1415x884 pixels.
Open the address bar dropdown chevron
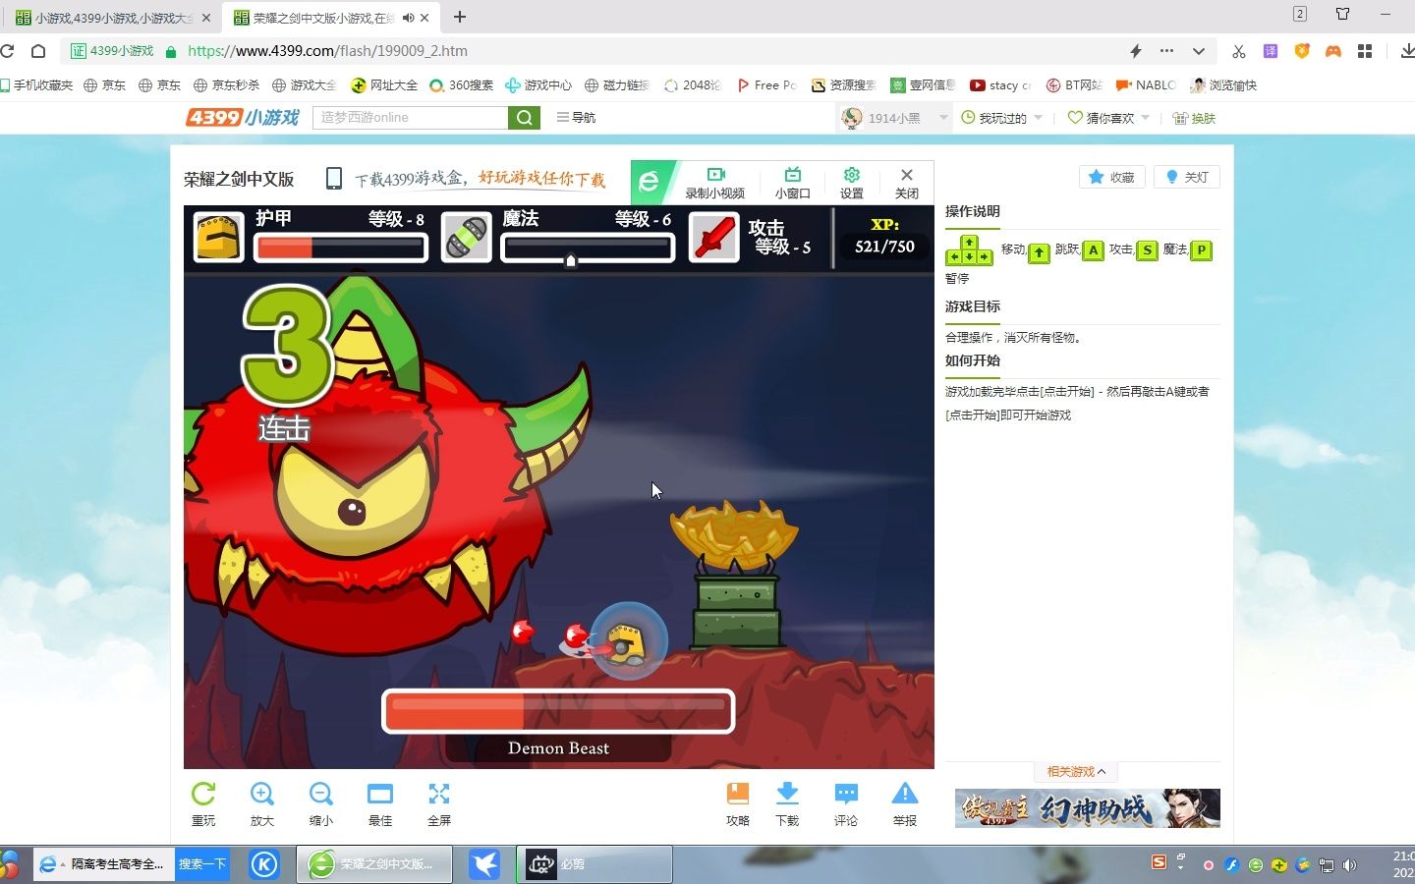1199,51
